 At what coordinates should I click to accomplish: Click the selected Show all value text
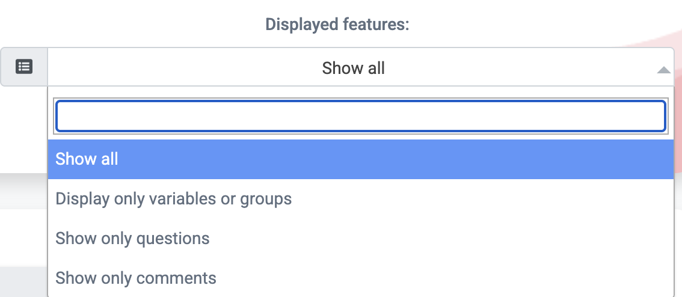click(x=353, y=68)
